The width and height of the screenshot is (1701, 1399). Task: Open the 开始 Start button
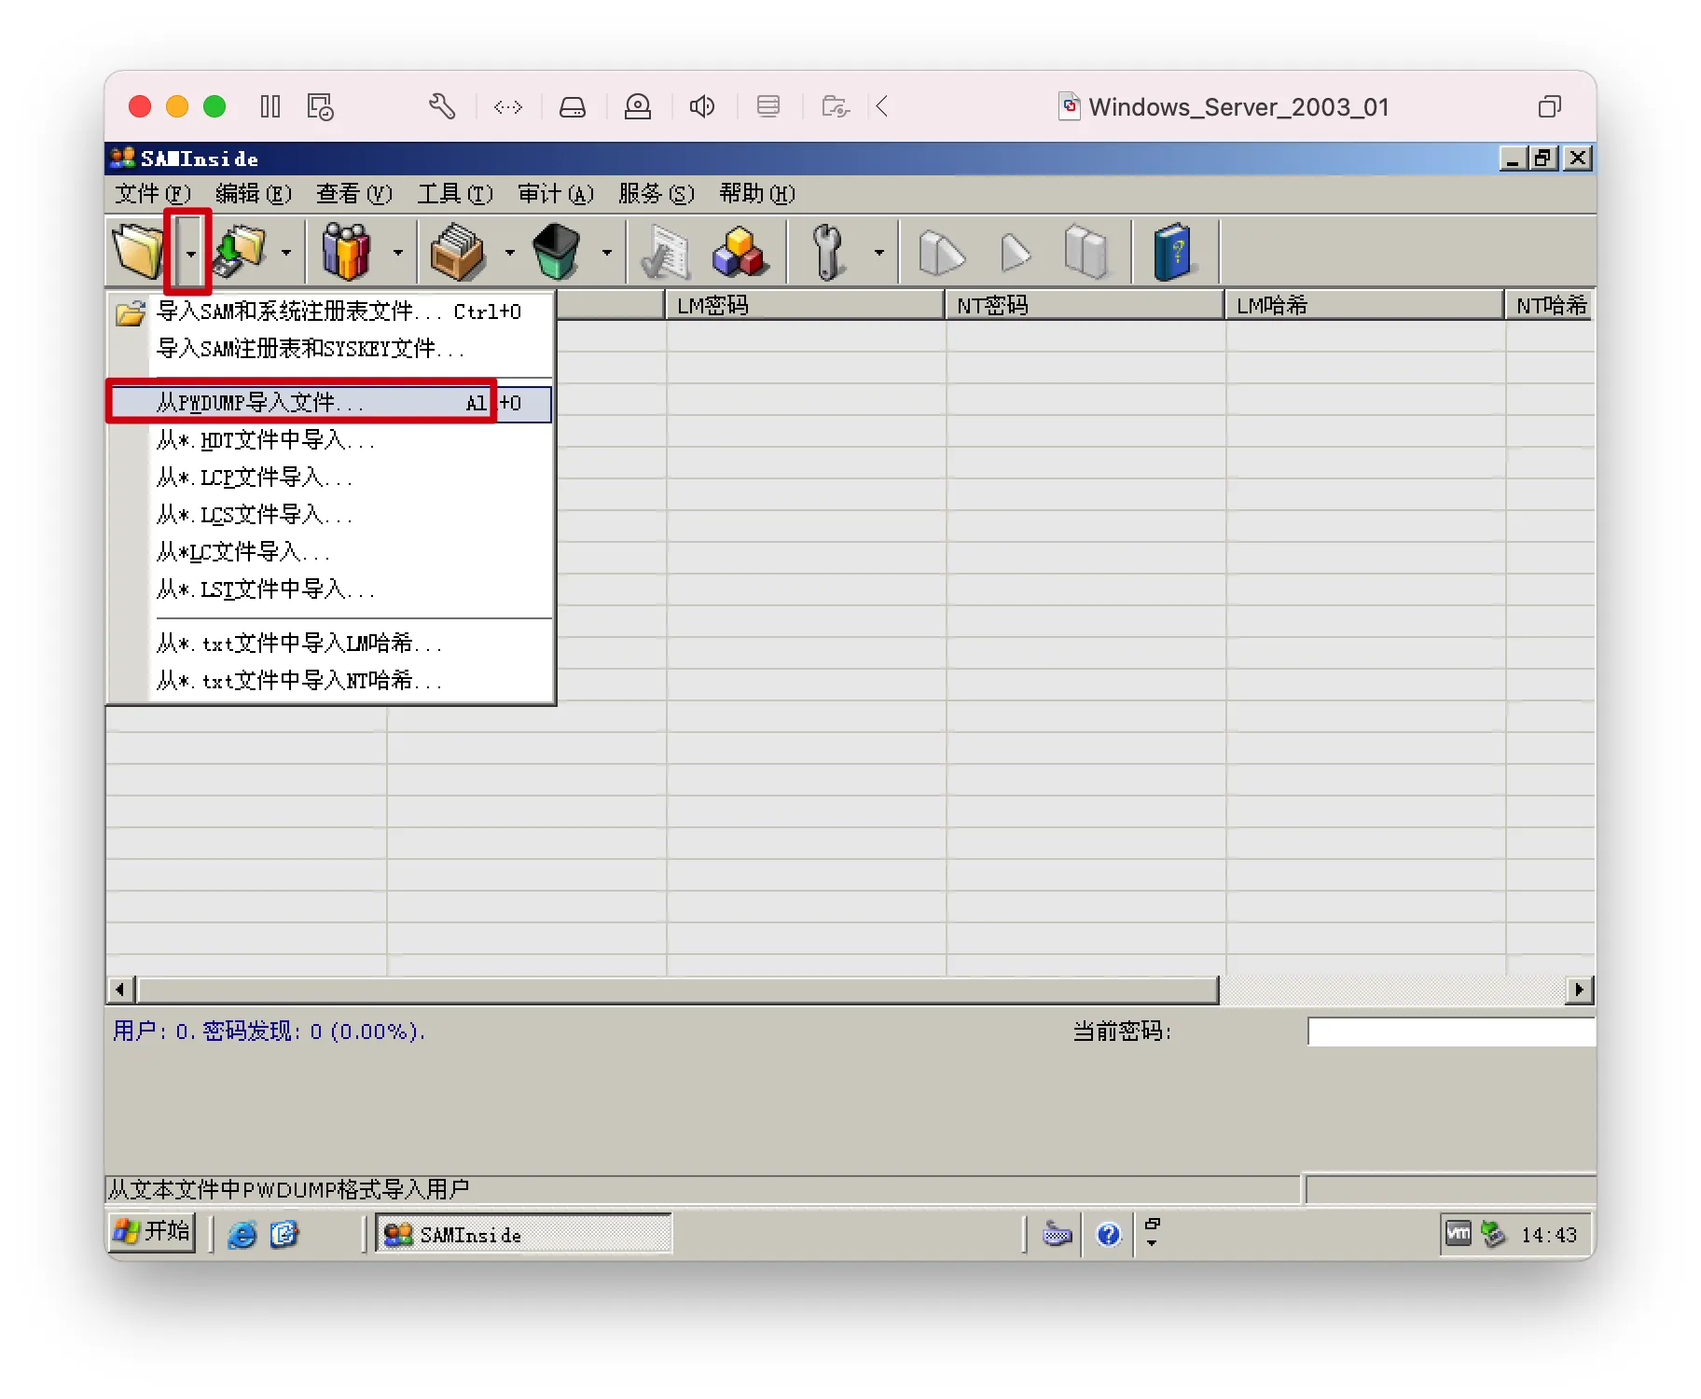(x=152, y=1232)
